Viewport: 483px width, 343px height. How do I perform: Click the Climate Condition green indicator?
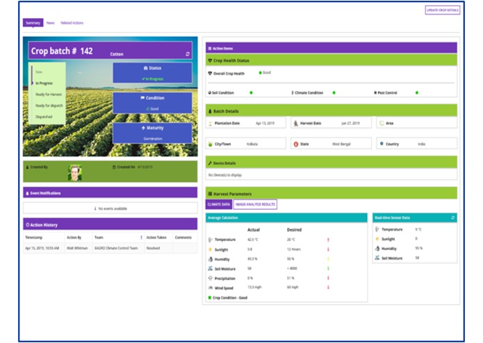pos(334,92)
